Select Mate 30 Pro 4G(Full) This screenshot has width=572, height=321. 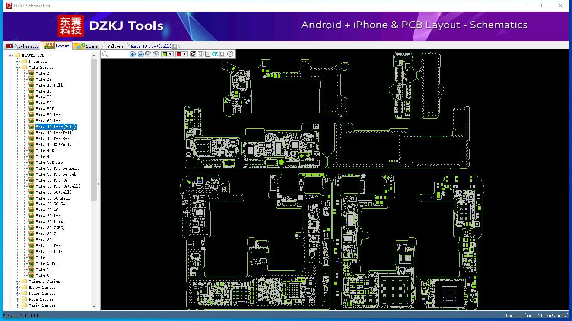click(58, 186)
